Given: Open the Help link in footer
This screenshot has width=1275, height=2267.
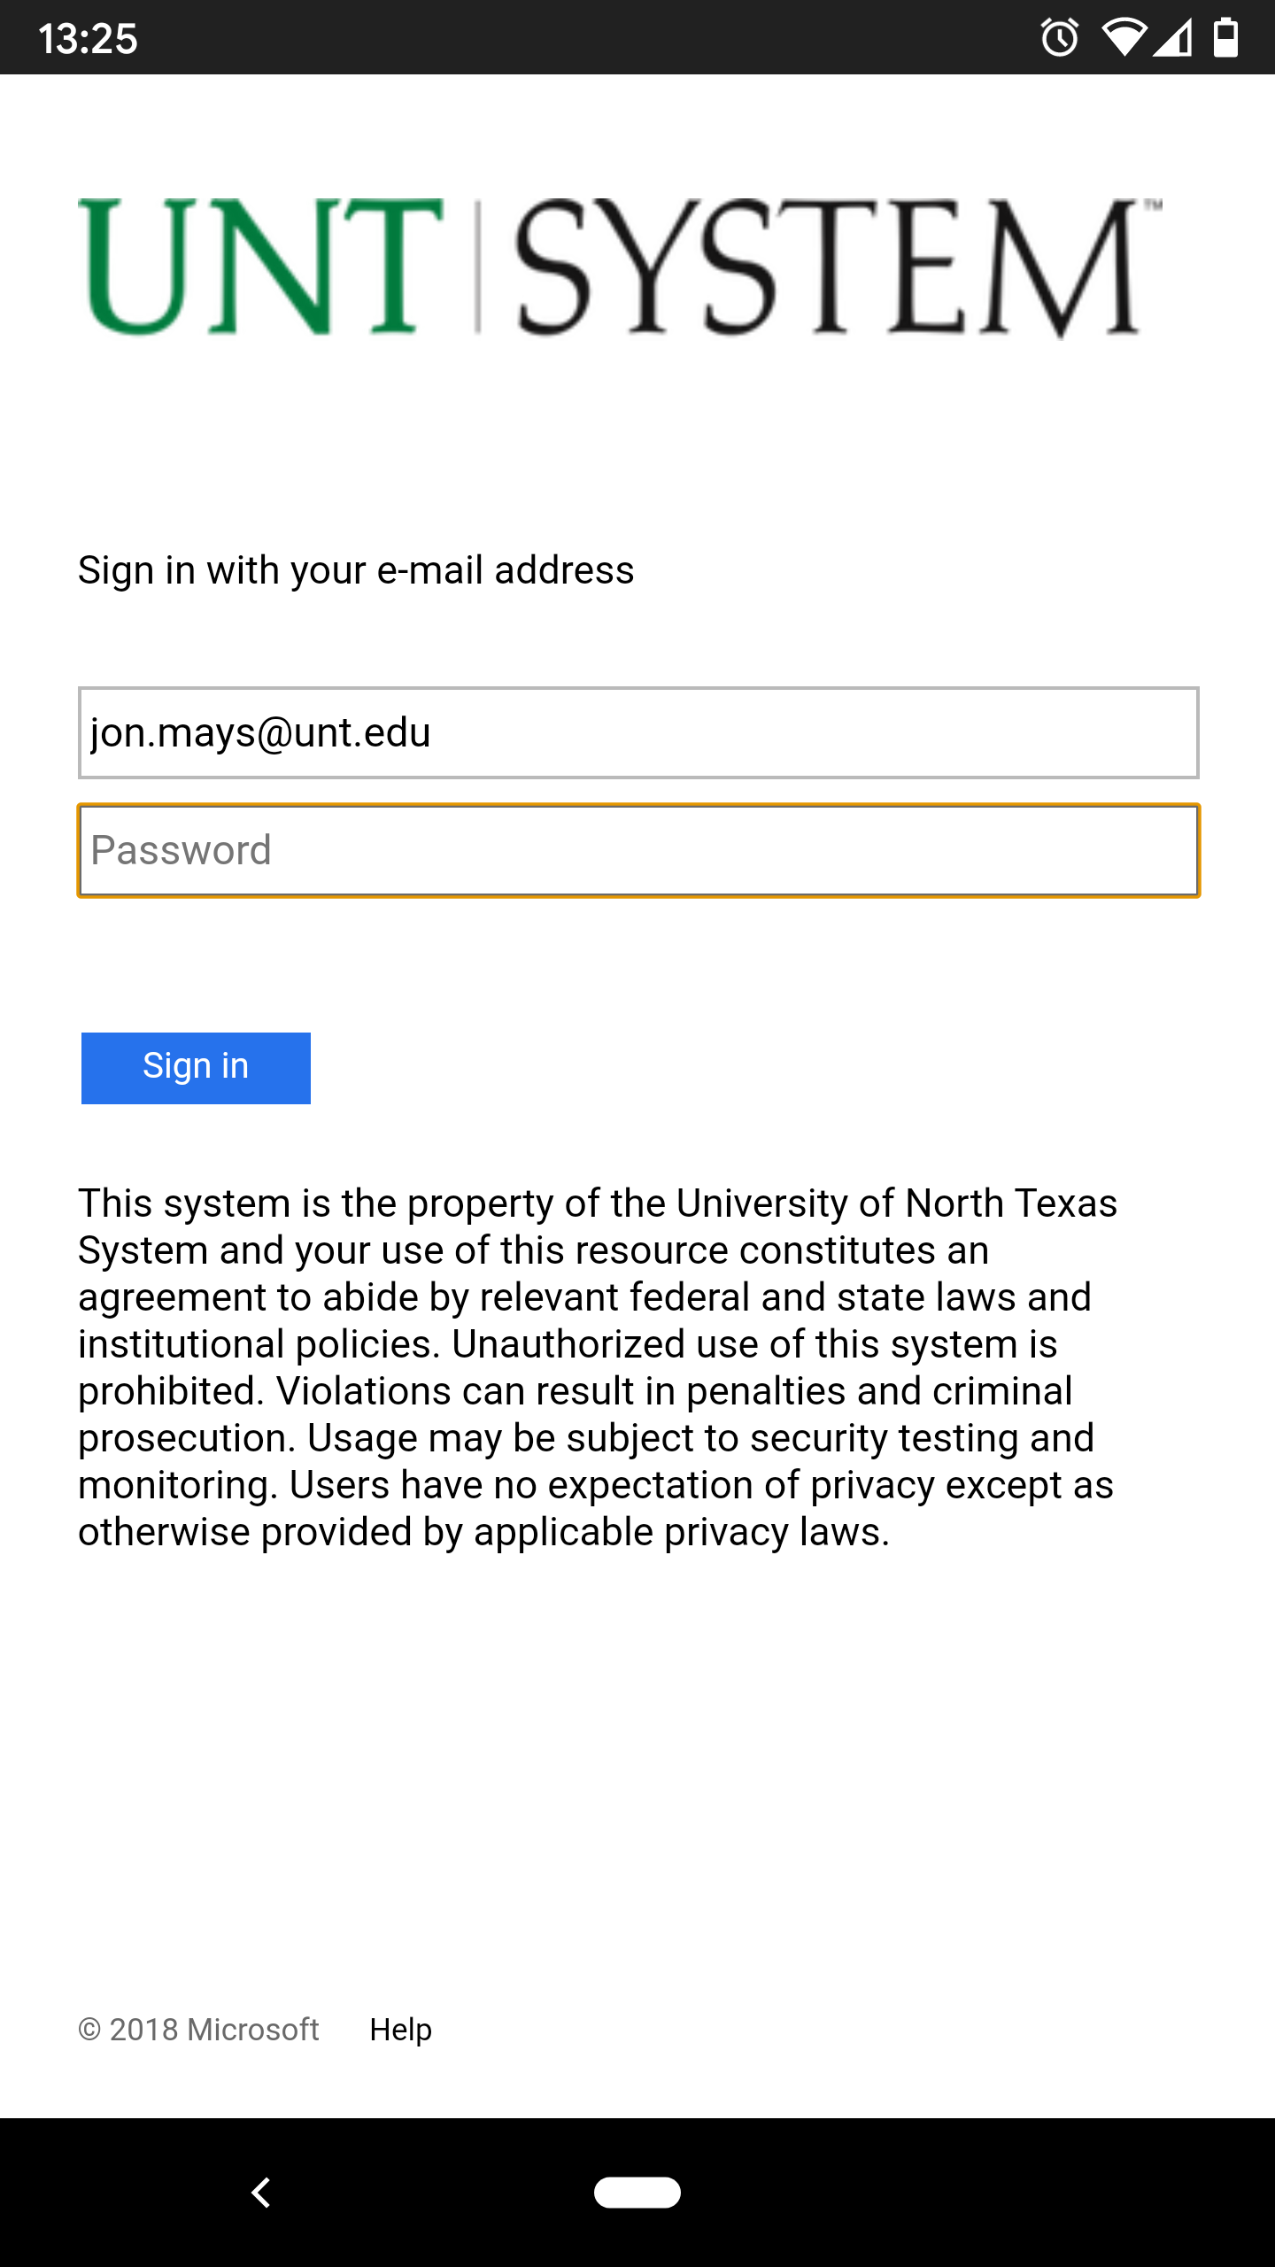Looking at the screenshot, I should [x=400, y=2030].
